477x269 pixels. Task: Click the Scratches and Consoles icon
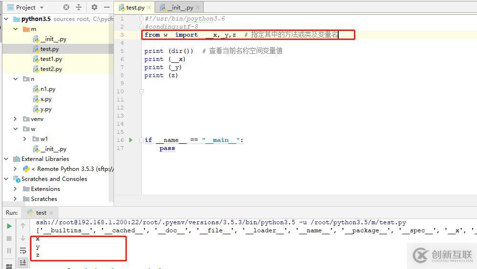tap(16, 179)
